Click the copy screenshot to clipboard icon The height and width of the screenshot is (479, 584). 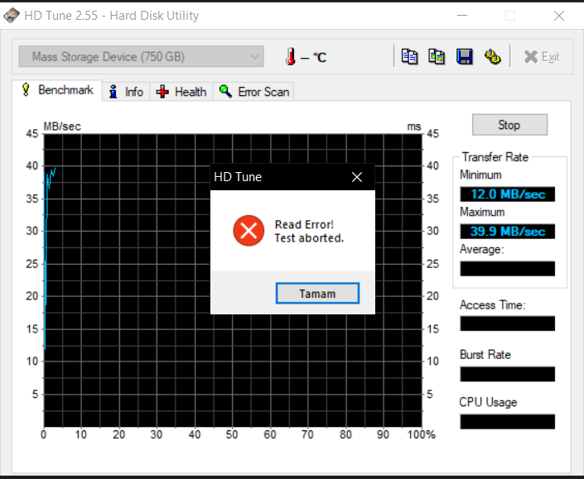coord(437,57)
